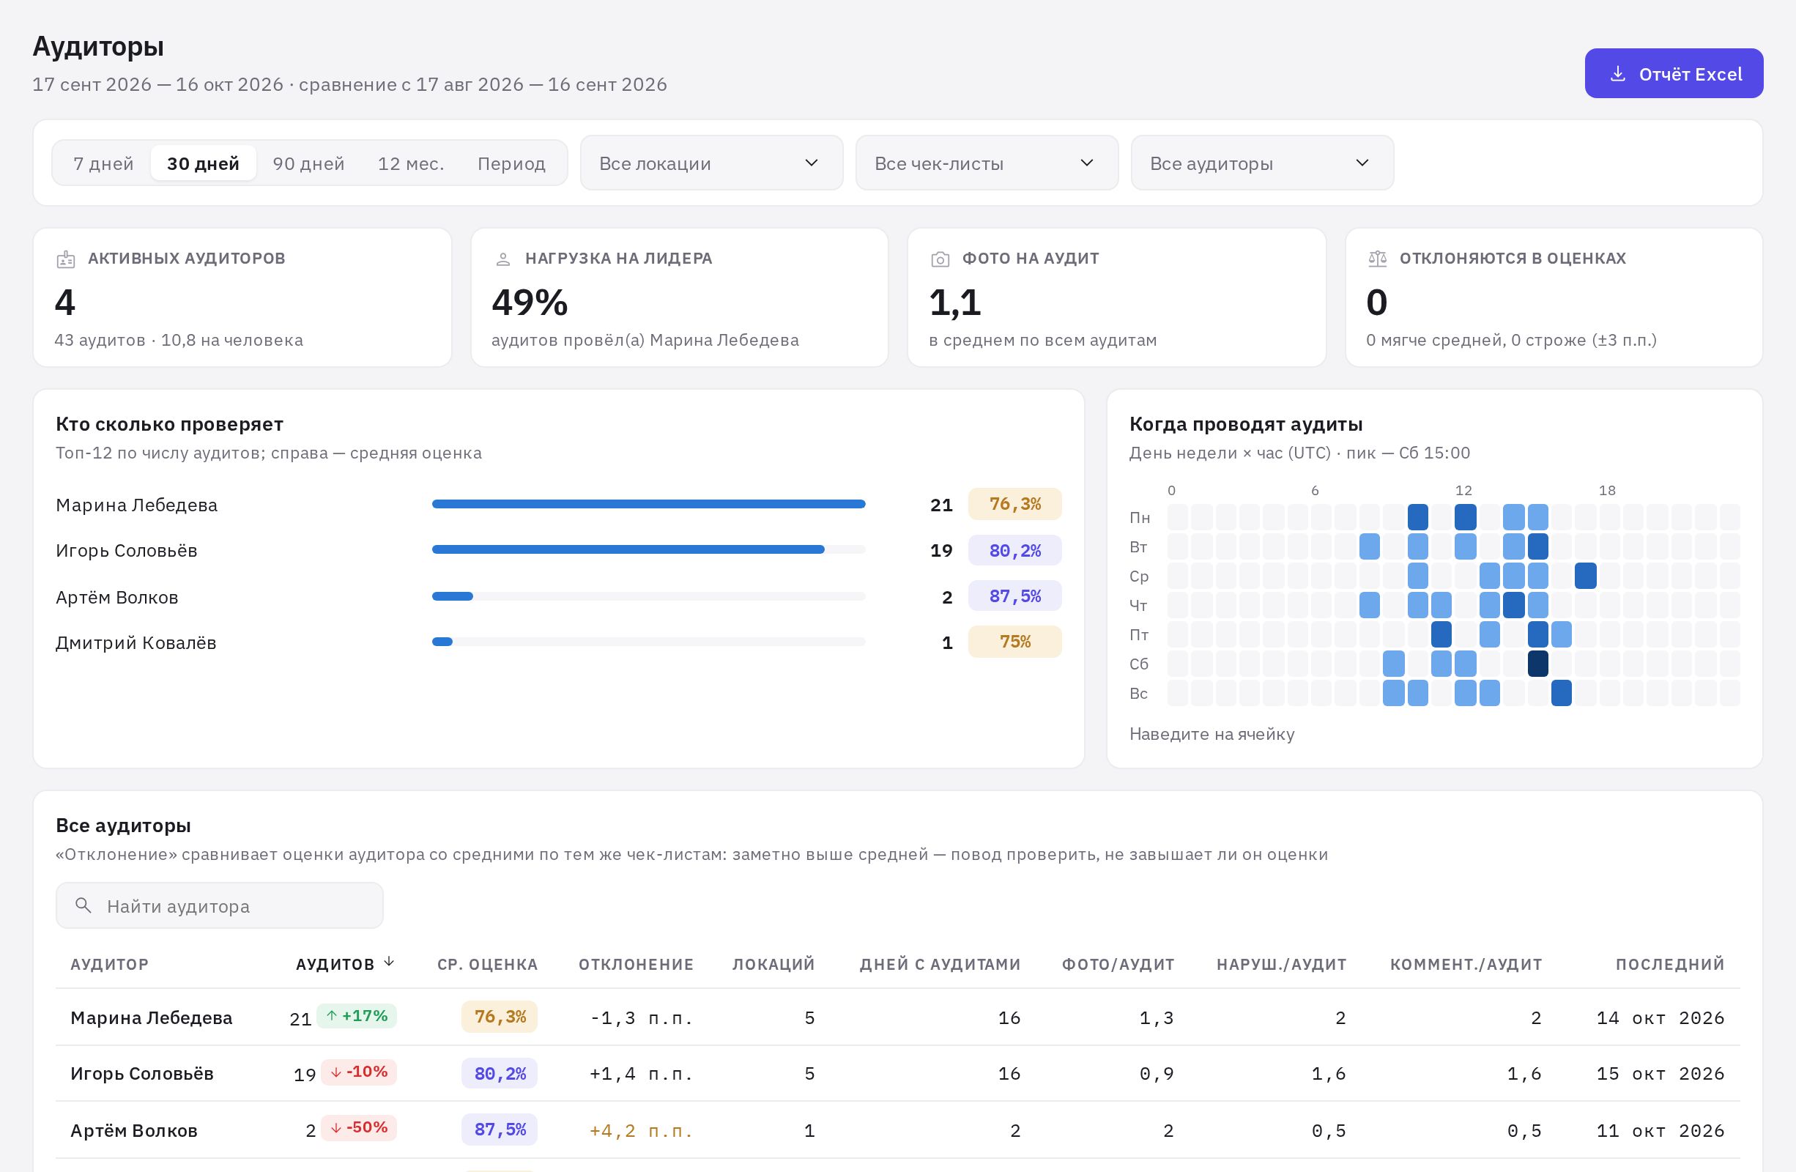Open the Все аудиторы filter dropdown
Image resolution: width=1796 pixels, height=1172 pixels.
(1263, 163)
